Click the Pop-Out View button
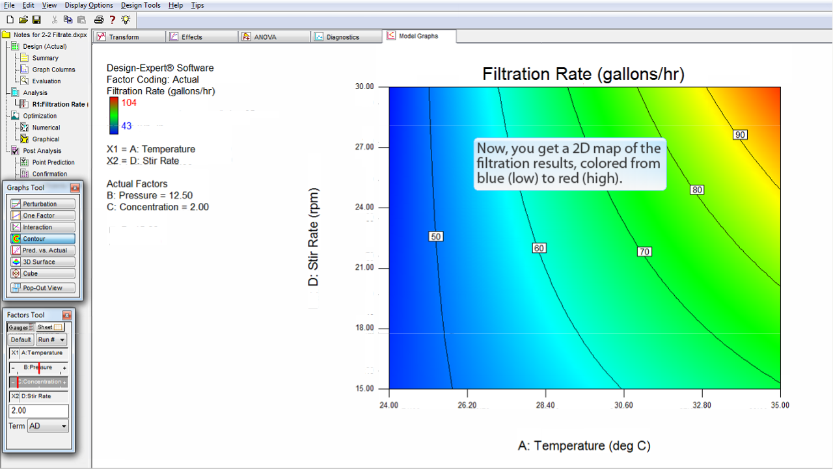This screenshot has width=833, height=469. coord(43,288)
